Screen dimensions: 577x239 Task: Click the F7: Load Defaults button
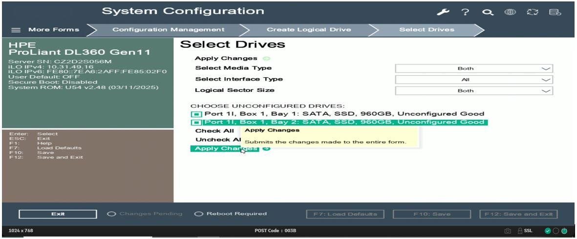click(x=345, y=214)
